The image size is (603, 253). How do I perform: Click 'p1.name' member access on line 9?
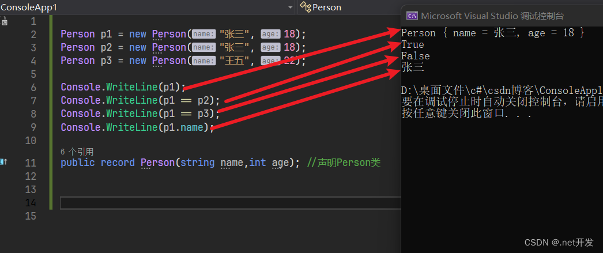(x=183, y=127)
